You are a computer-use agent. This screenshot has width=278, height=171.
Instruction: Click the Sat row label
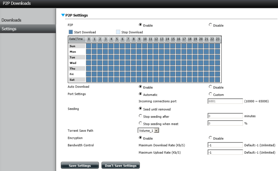[x=77, y=80]
